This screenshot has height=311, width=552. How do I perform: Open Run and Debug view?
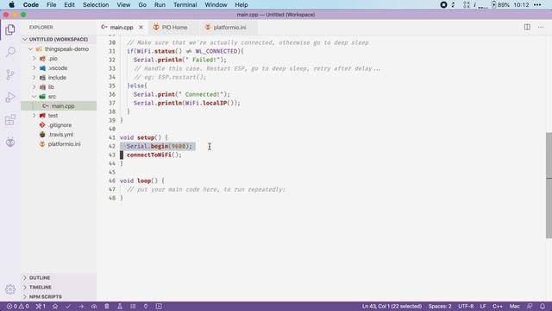tap(10, 98)
